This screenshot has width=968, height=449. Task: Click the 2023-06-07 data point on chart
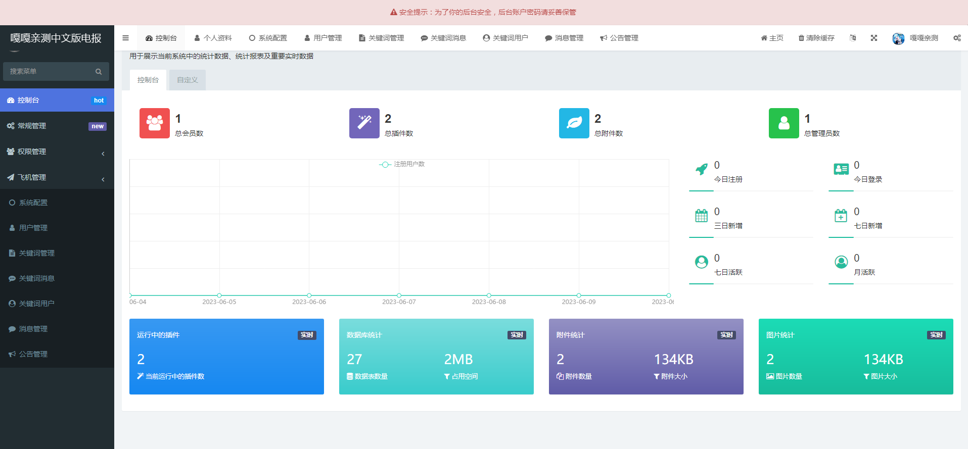399,295
